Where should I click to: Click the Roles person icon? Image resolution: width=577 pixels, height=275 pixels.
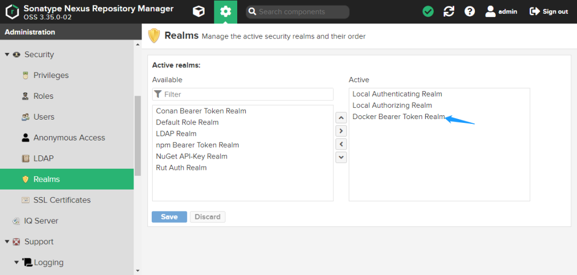26,96
